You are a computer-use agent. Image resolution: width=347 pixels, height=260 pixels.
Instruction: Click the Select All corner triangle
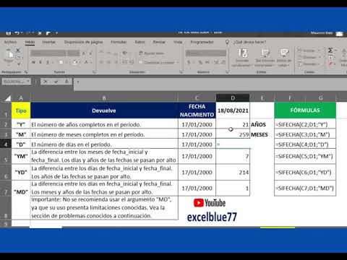(8, 98)
